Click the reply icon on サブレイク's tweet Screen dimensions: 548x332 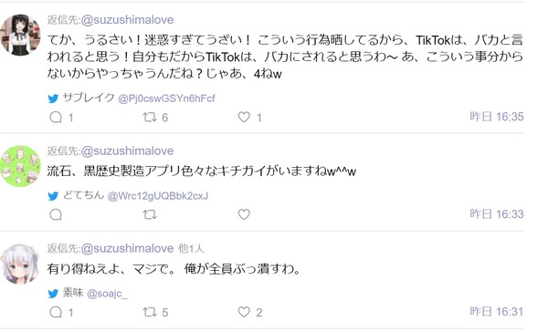tap(56, 118)
